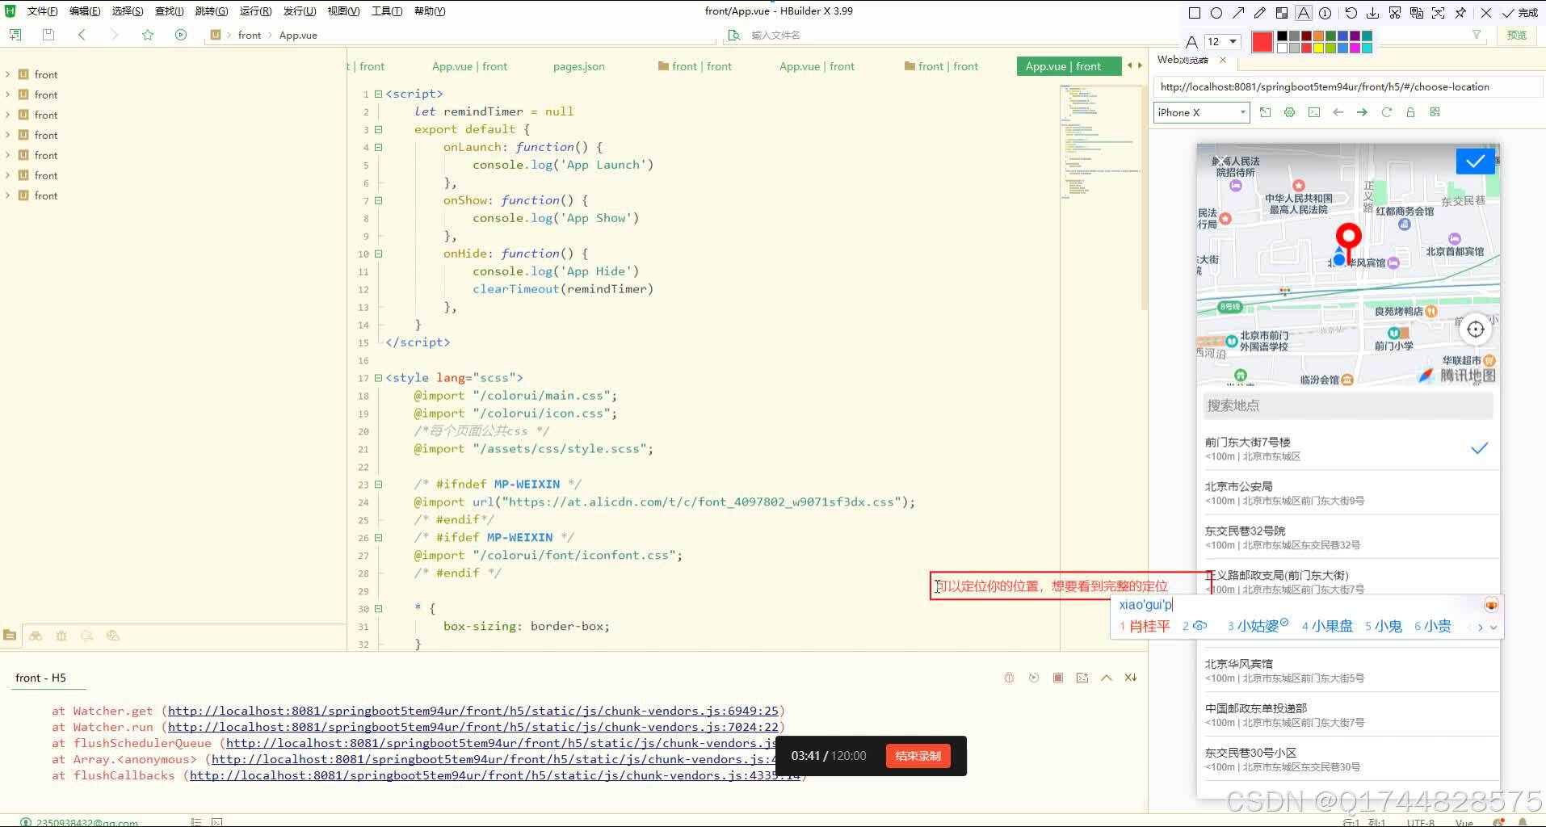This screenshot has height=827, width=1546.
Task: Select the 前门东大街7号楼 location
Action: click(1347, 448)
